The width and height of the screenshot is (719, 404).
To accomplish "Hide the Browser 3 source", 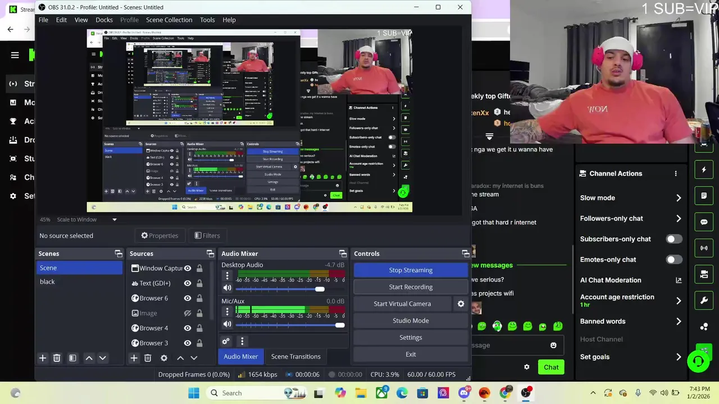I will (x=188, y=343).
